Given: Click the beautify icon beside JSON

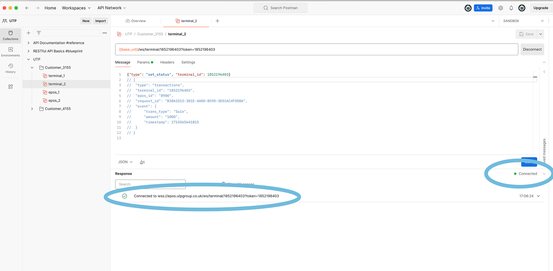Looking at the screenshot, I should (x=142, y=162).
